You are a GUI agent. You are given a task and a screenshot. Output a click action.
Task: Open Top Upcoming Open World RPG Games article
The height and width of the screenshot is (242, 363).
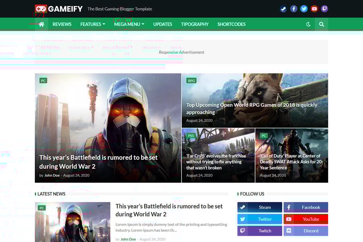pos(252,108)
